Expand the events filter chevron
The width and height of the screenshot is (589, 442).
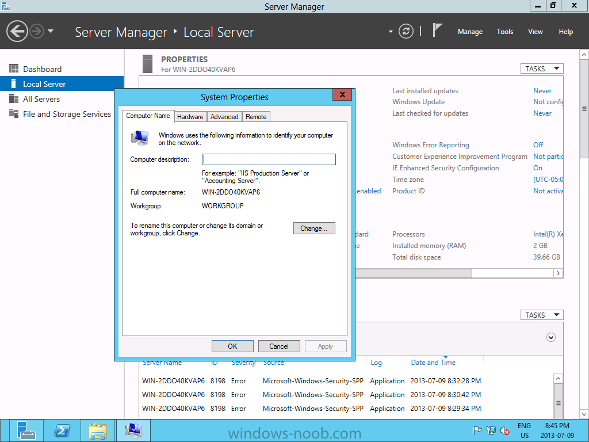(550, 337)
